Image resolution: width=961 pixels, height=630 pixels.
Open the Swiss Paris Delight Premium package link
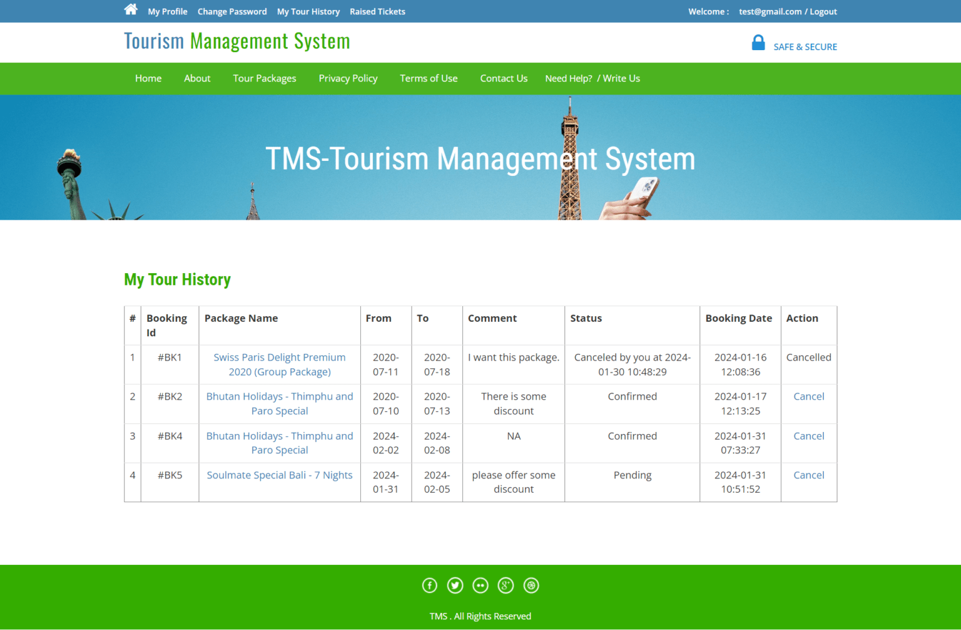pos(279,364)
